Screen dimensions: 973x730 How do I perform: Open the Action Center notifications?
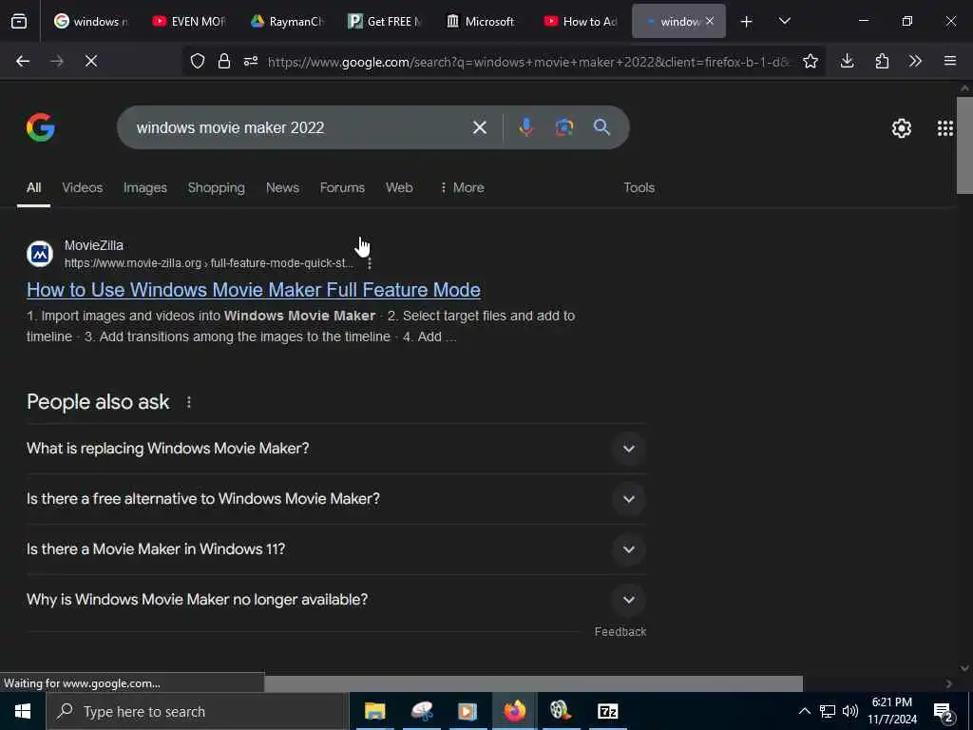[944, 712]
